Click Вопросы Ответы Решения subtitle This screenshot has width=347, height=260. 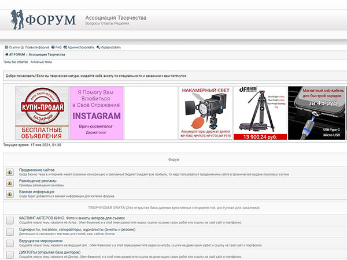[x=107, y=24]
